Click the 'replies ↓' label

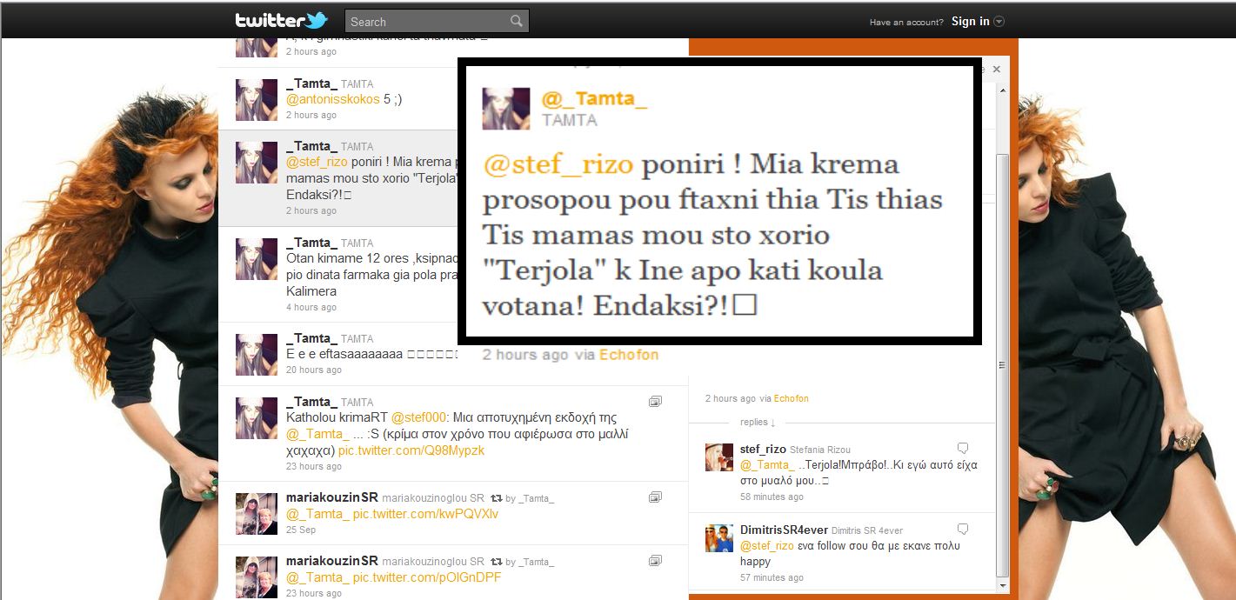pos(758,422)
